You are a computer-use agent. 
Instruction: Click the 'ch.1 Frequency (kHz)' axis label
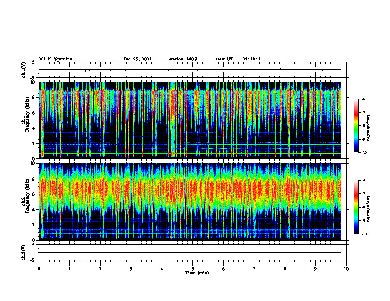[27, 120]
